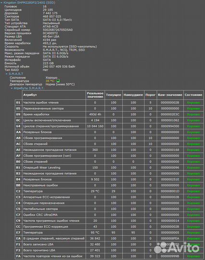Select the 240 057 409 536 байт value
The image size is (205, 260).
coord(59,66)
